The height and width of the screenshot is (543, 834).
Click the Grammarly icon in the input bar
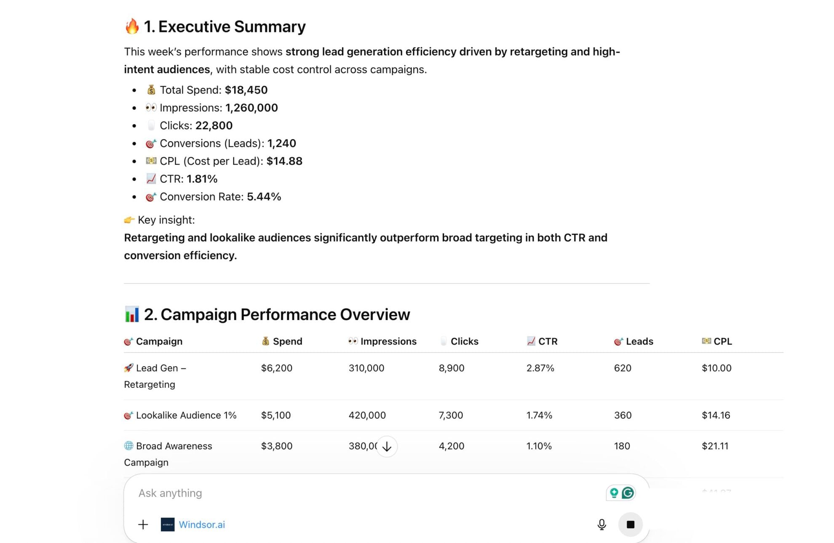(x=628, y=492)
